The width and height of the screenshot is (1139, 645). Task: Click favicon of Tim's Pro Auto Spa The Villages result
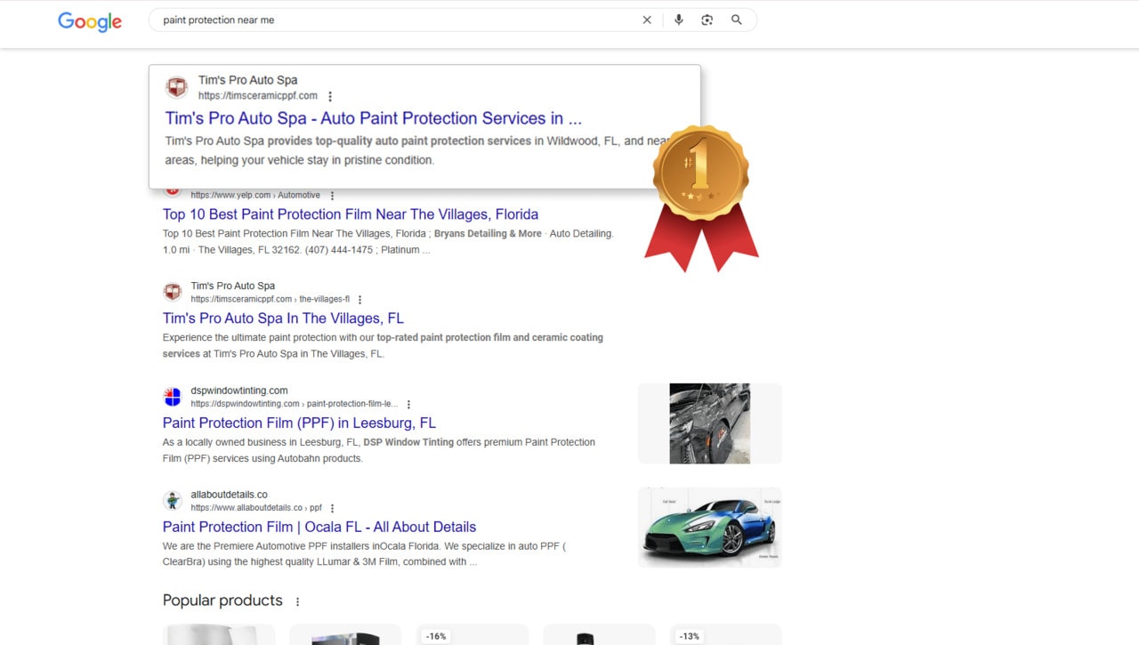(173, 292)
